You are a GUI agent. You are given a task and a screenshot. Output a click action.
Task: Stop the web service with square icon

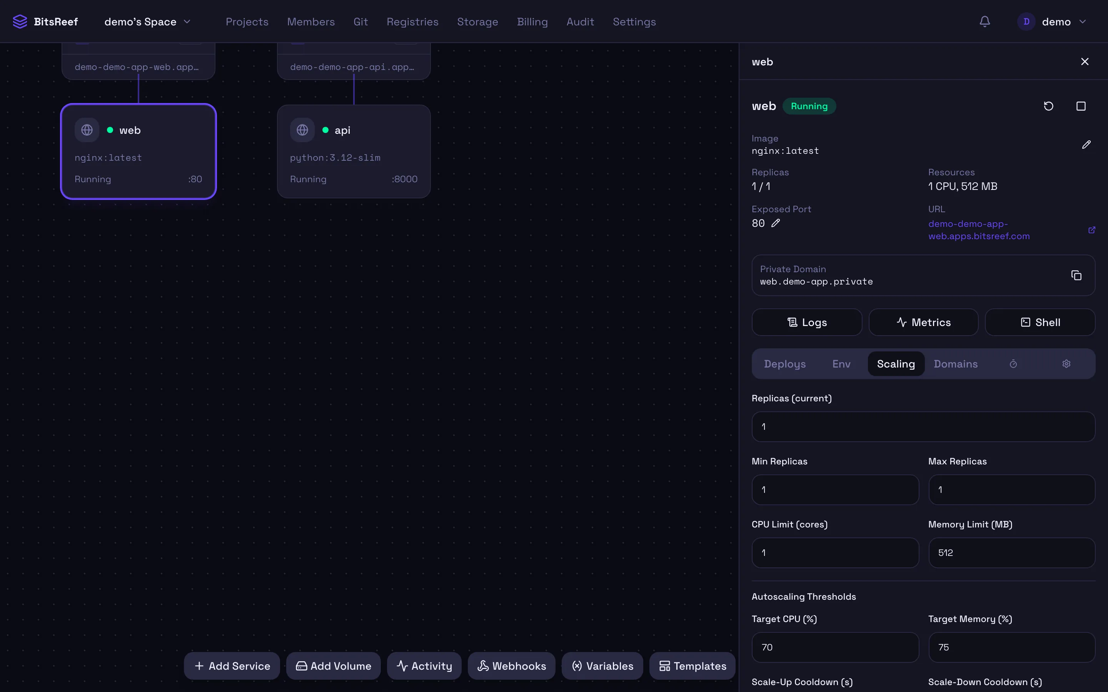(x=1081, y=106)
